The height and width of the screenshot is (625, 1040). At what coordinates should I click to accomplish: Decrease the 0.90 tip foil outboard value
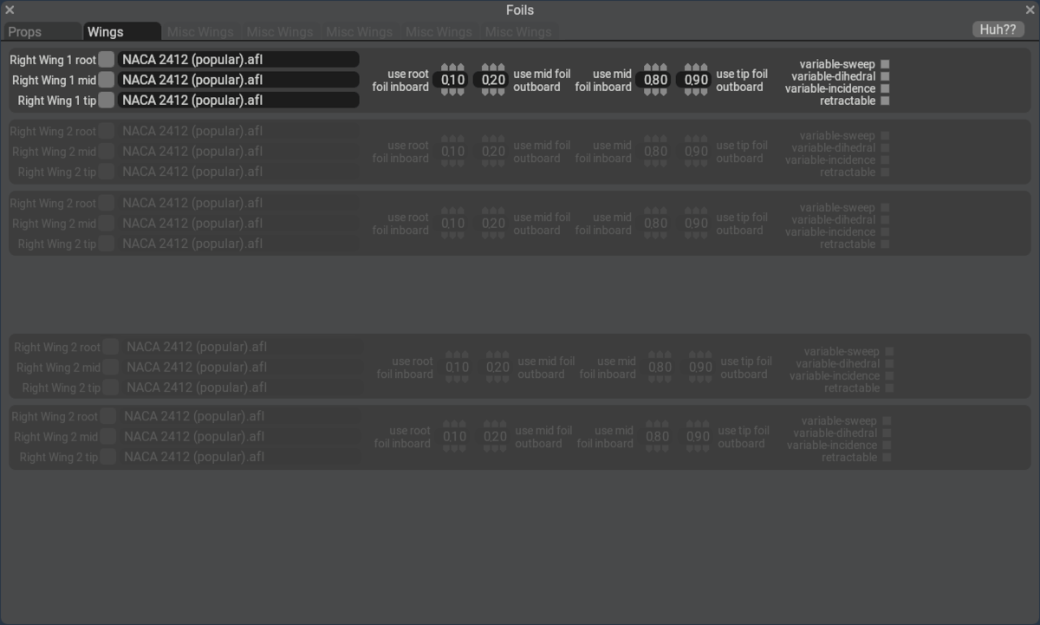(x=696, y=92)
